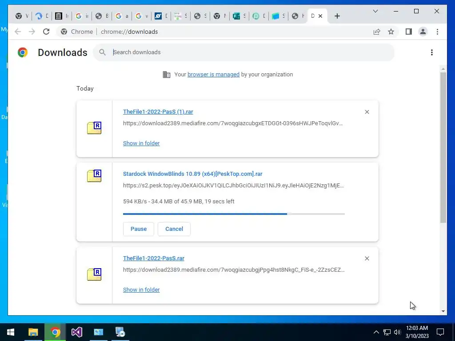Open Visual Studio from the taskbar
455x341 pixels.
(77, 332)
